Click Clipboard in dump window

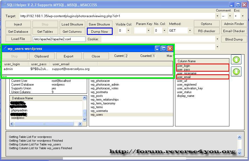coord(42,56)
